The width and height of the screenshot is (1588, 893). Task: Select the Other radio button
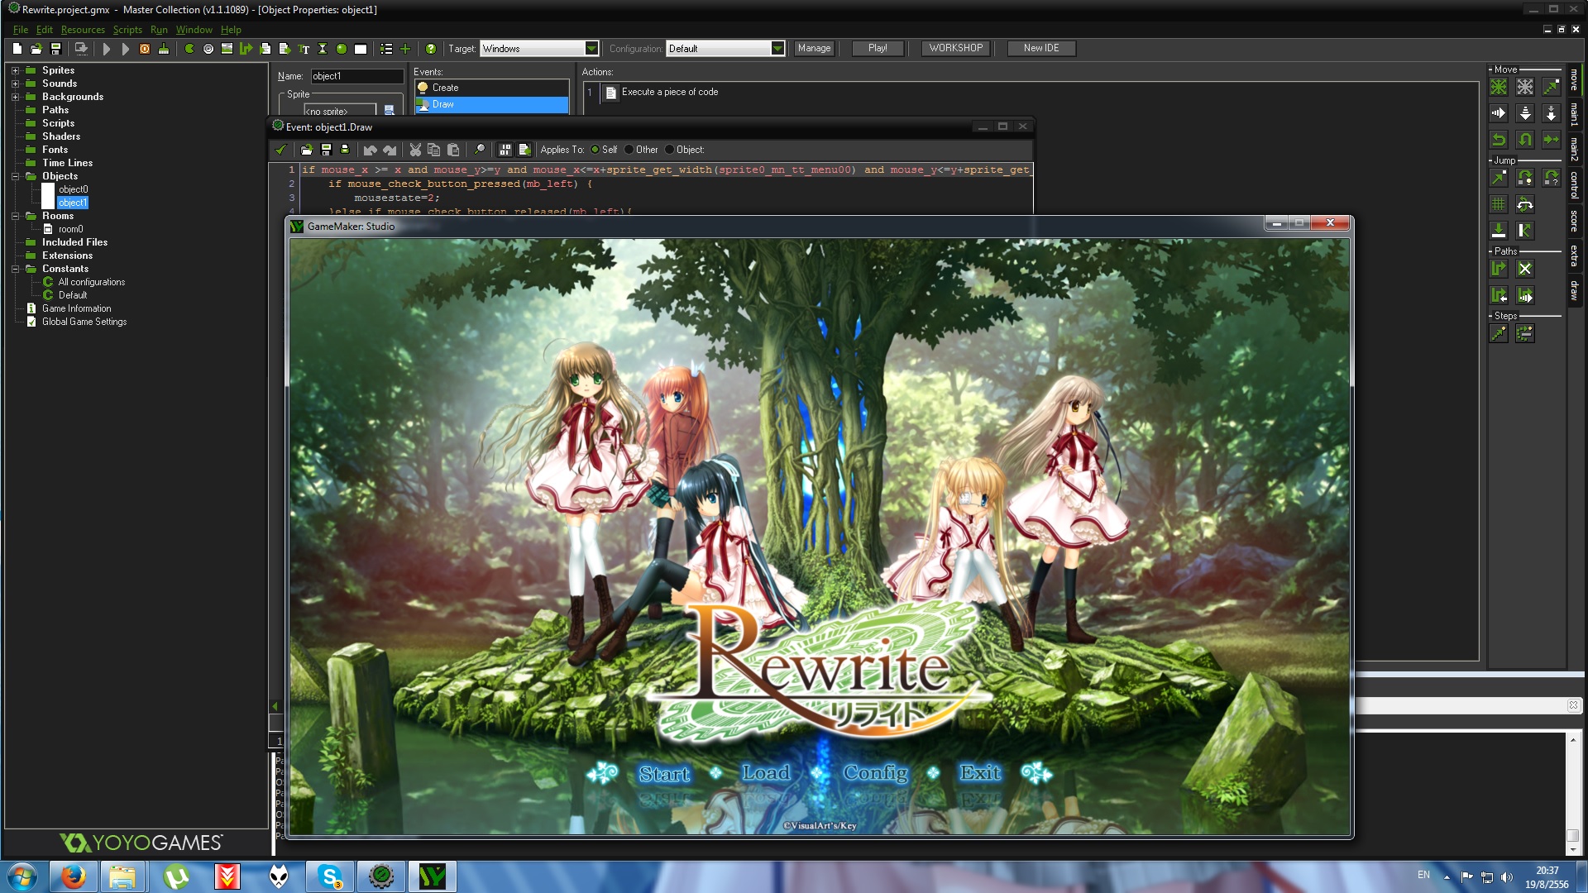coord(629,150)
